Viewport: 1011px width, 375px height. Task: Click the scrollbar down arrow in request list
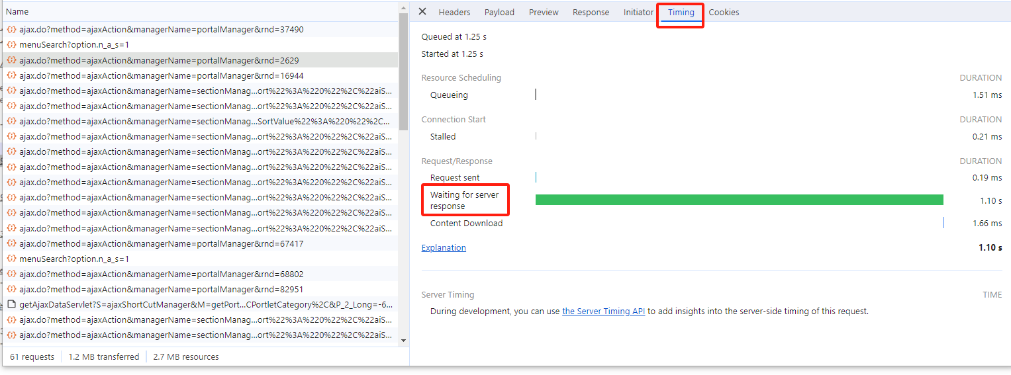(x=404, y=341)
